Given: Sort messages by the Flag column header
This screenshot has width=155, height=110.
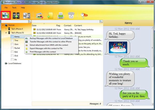Looking at the screenshot, I should [58, 25].
